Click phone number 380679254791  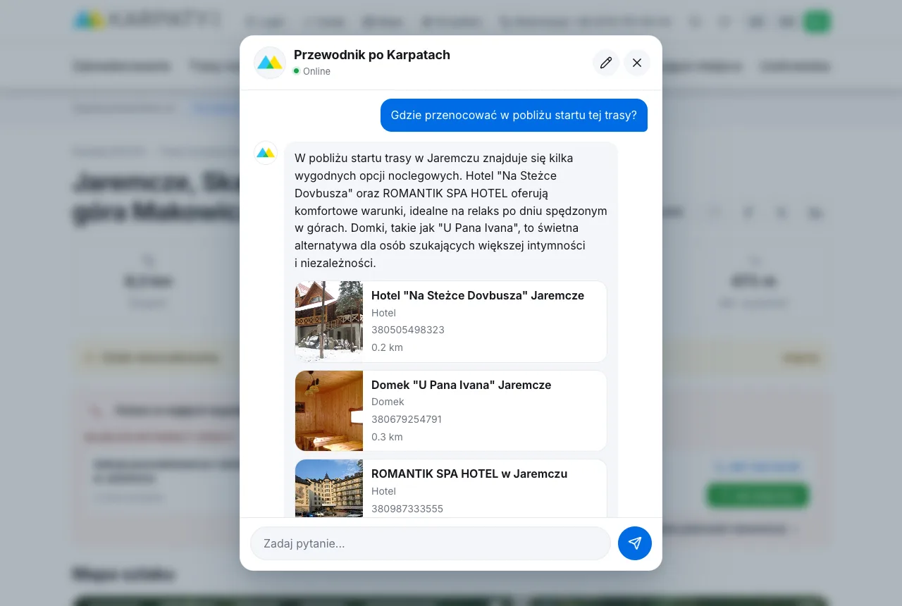(407, 419)
